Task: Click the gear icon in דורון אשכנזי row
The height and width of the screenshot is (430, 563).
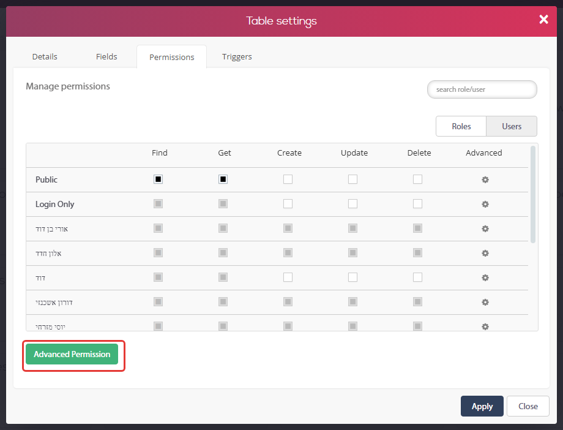Action: click(x=485, y=301)
